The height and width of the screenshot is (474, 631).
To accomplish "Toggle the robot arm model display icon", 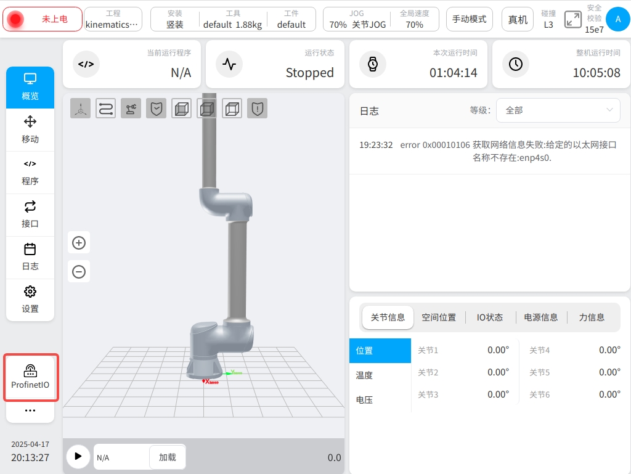I will [x=131, y=108].
